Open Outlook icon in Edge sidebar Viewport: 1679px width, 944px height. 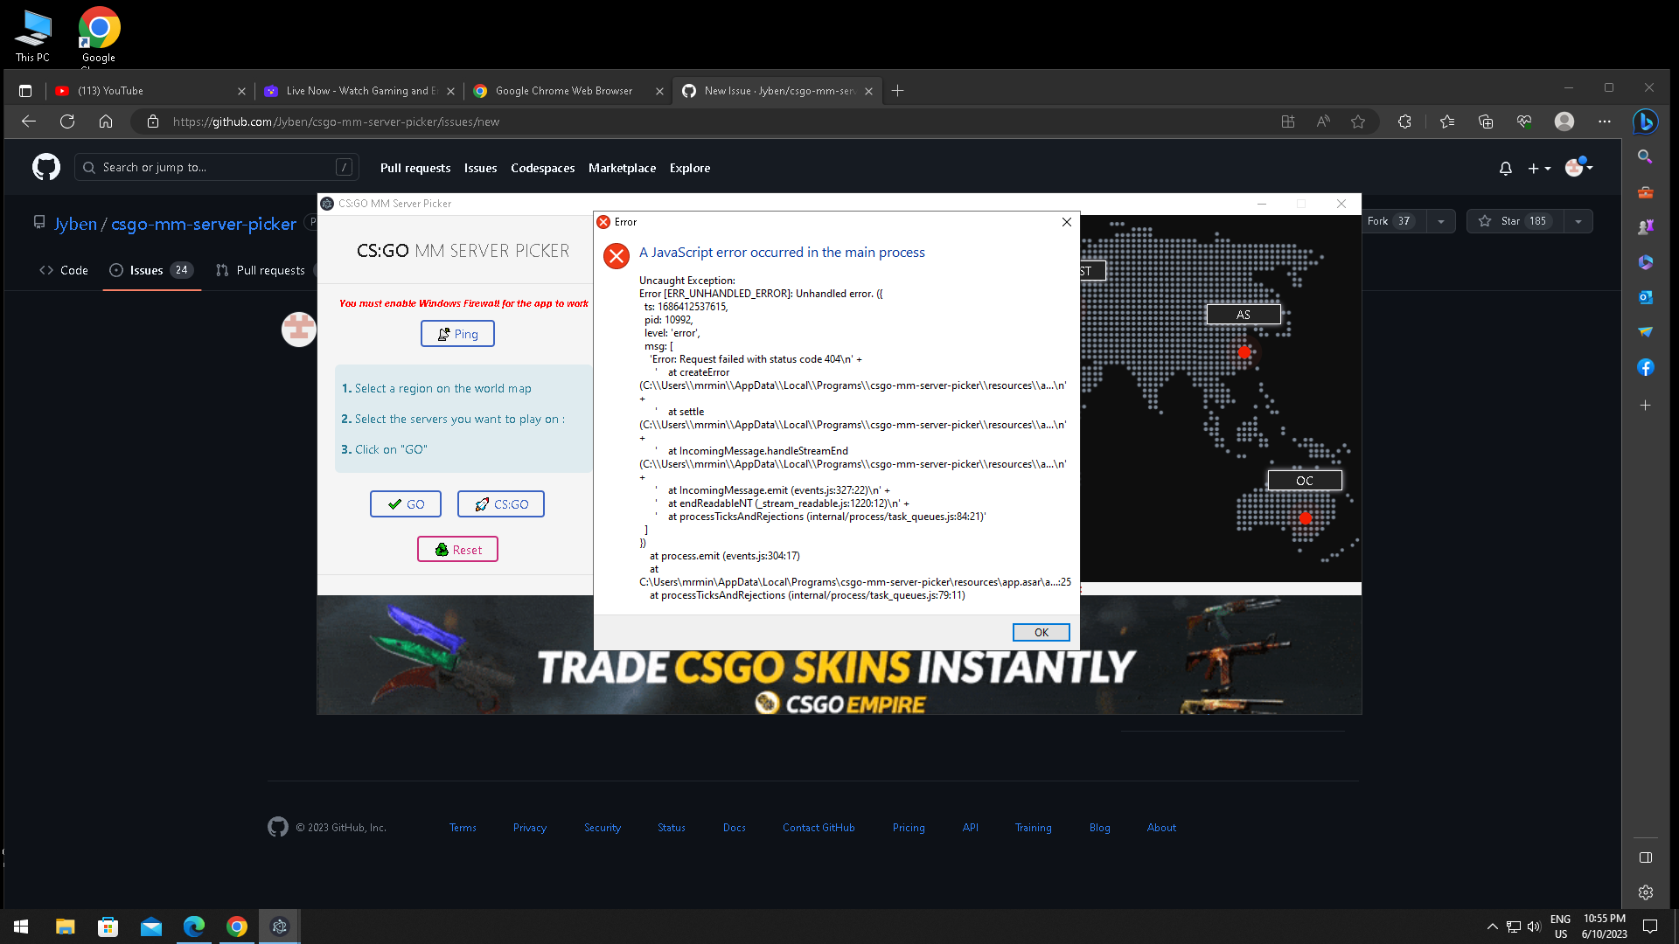(1645, 297)
